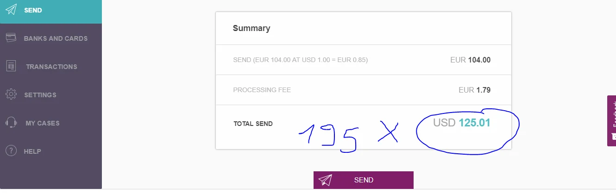Click the chat icon on the Feedback tab
Viewport: 616px width, 194px height.
[614, 136]
